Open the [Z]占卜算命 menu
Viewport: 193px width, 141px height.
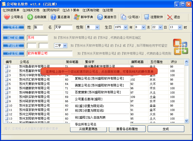coord(71,10)
